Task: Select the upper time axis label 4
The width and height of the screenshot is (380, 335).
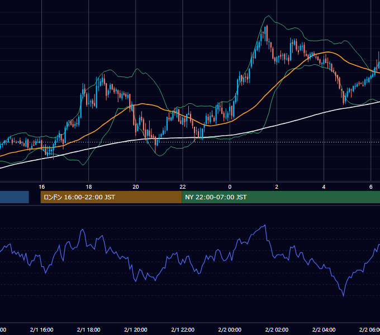Action: click(x=324, y=187)
